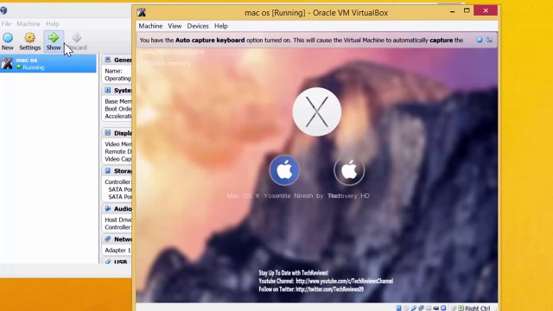Click the 'Base Mem' row under System
553x311 pixels.
[x=118, y=101]
